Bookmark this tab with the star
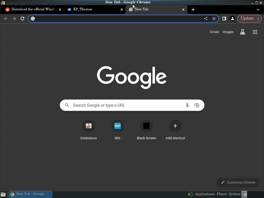This screenshot has height=198, width=264. (x=214, y=19)
